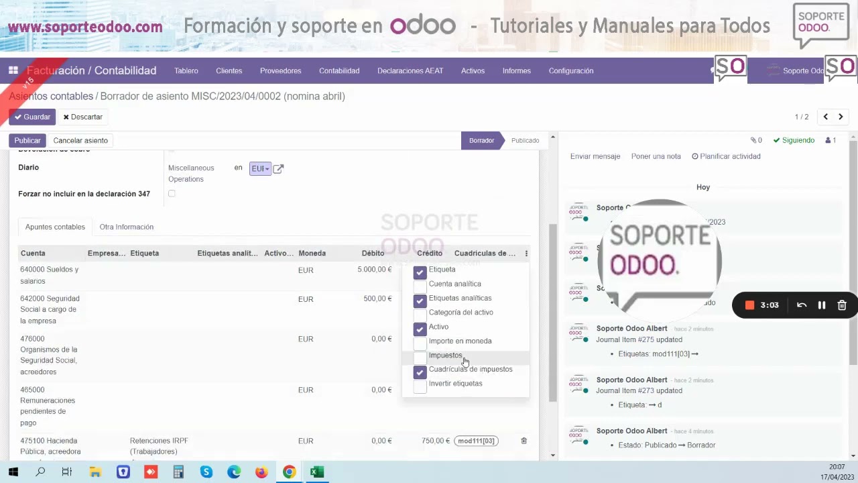
Task: Enable the Impuestos column
Action: (x=420, y=358)
